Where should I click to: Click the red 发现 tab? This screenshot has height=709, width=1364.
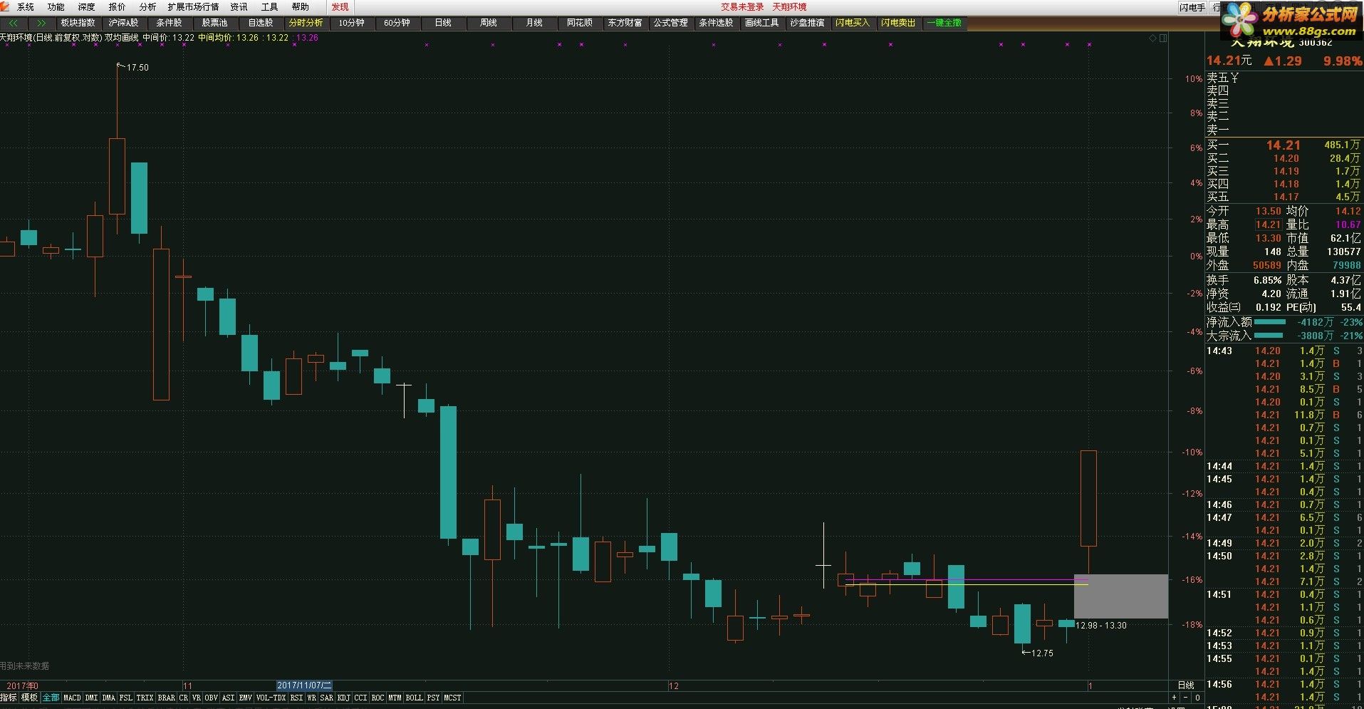point(340,7)
